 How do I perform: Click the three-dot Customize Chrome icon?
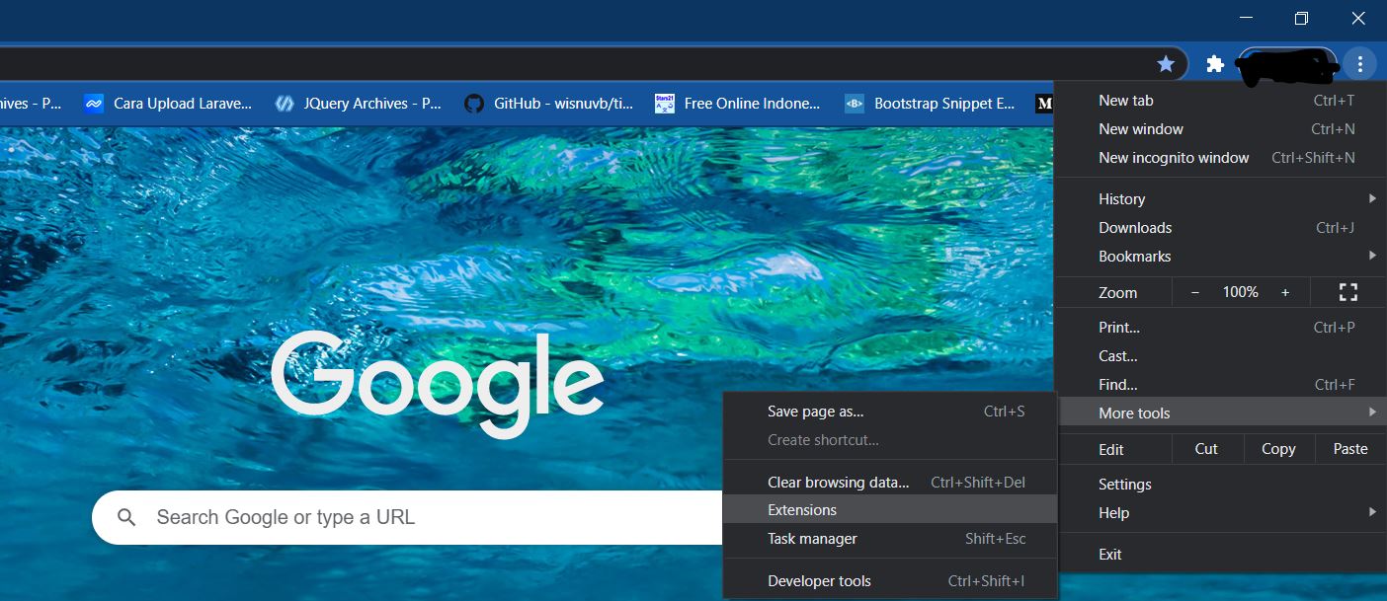[1360, 62]
